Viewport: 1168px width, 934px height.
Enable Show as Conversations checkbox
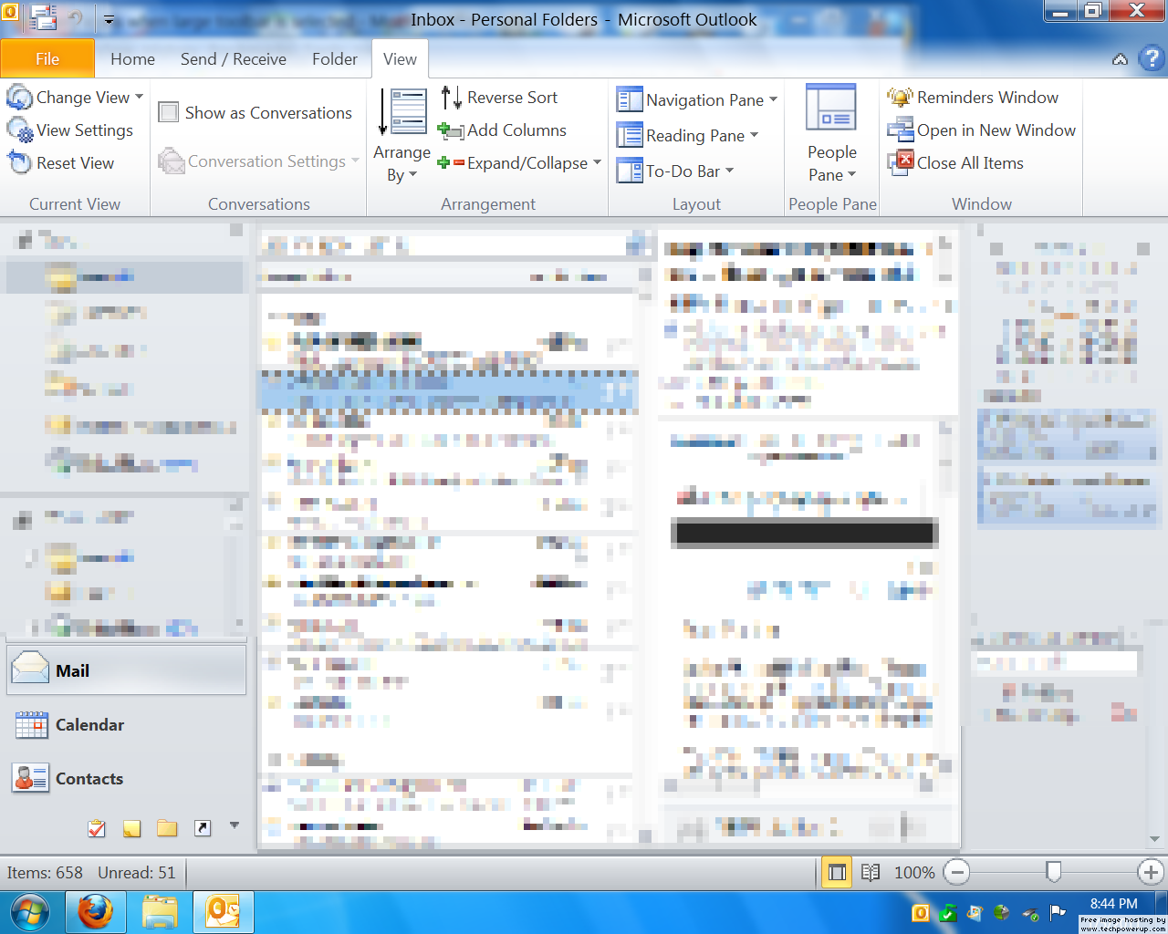pyautogui.click(x=168, y=113)
